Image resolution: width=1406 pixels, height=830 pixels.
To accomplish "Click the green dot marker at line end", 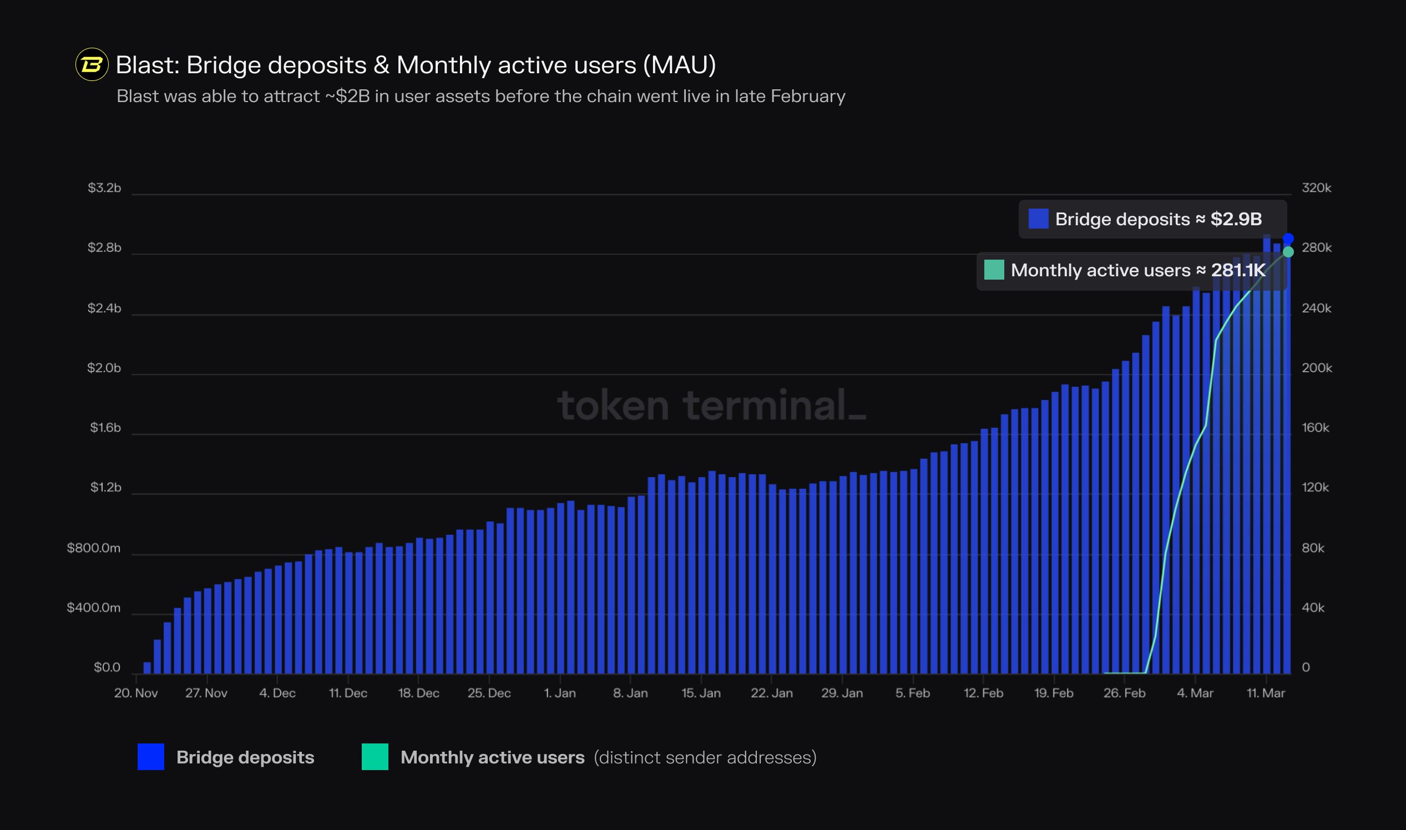I will pos(1288,252).
